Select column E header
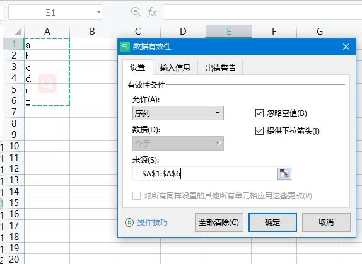Viewport: 362px width, 264px height. 228,32
